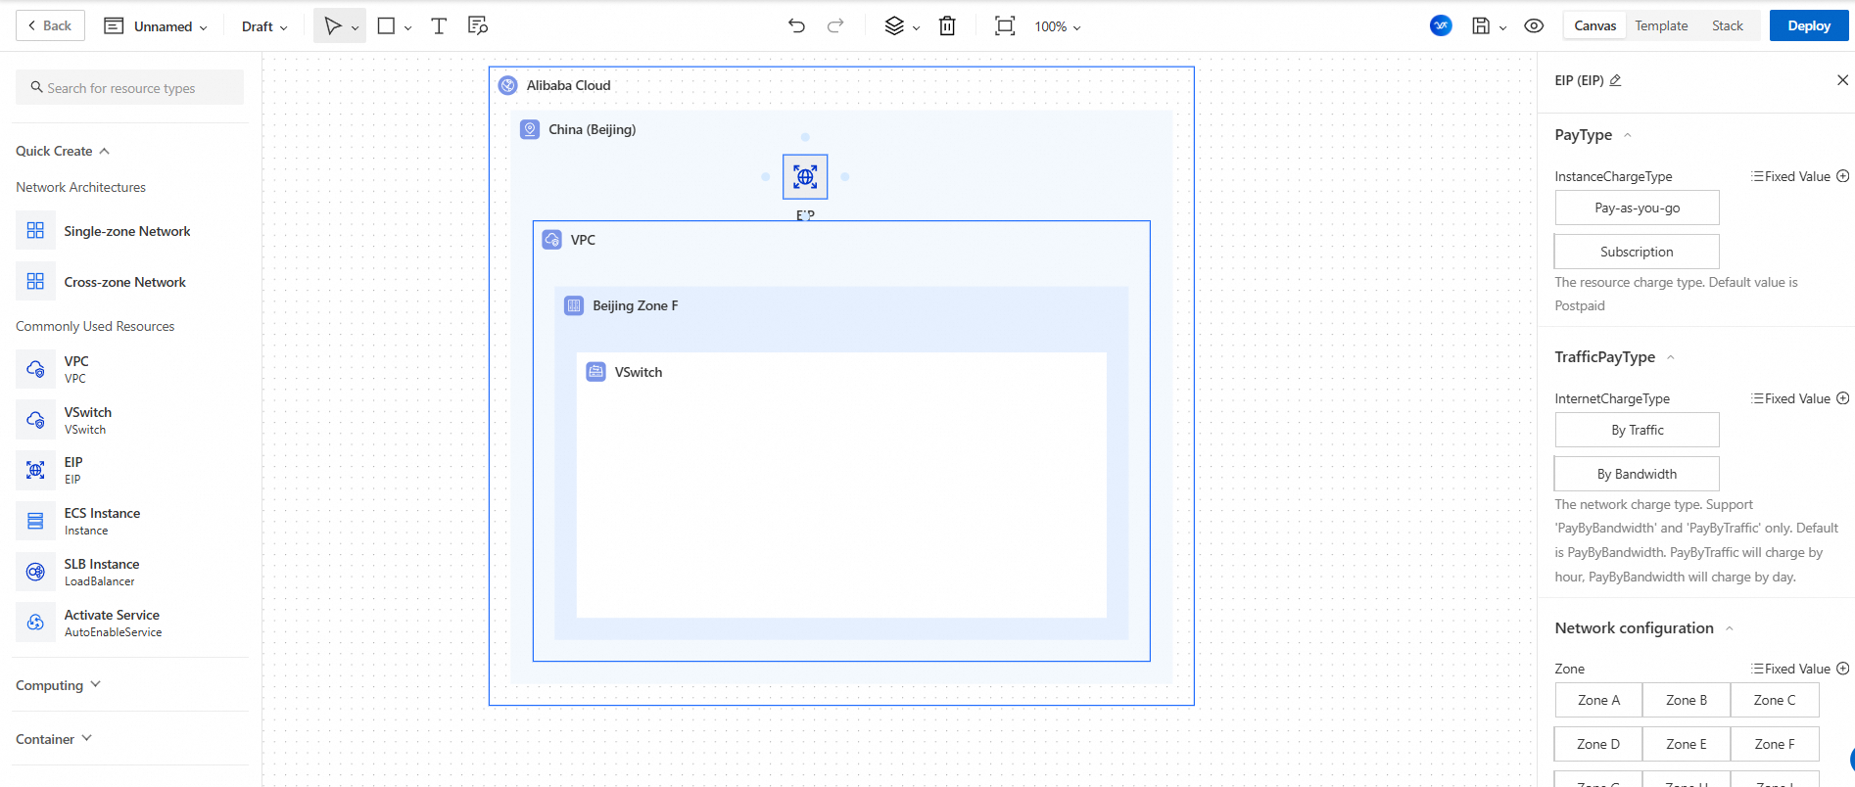Open the 100% zoom level dropdown
This screenshot has height=787, width=1855.
1058,26
